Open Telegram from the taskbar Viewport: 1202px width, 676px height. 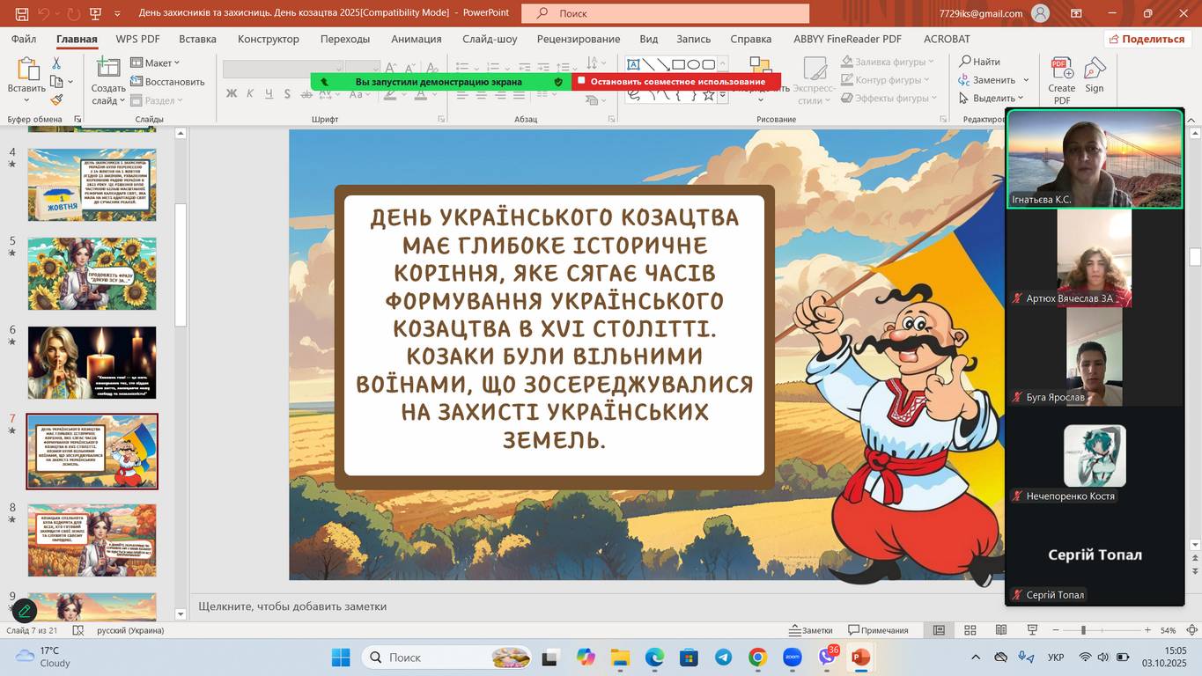(x=723, y=658)
